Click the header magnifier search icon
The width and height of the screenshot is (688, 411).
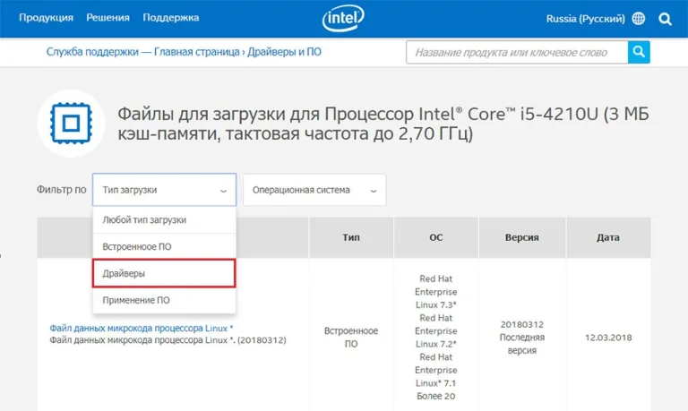pyautogui.click(x=666, y=19)
